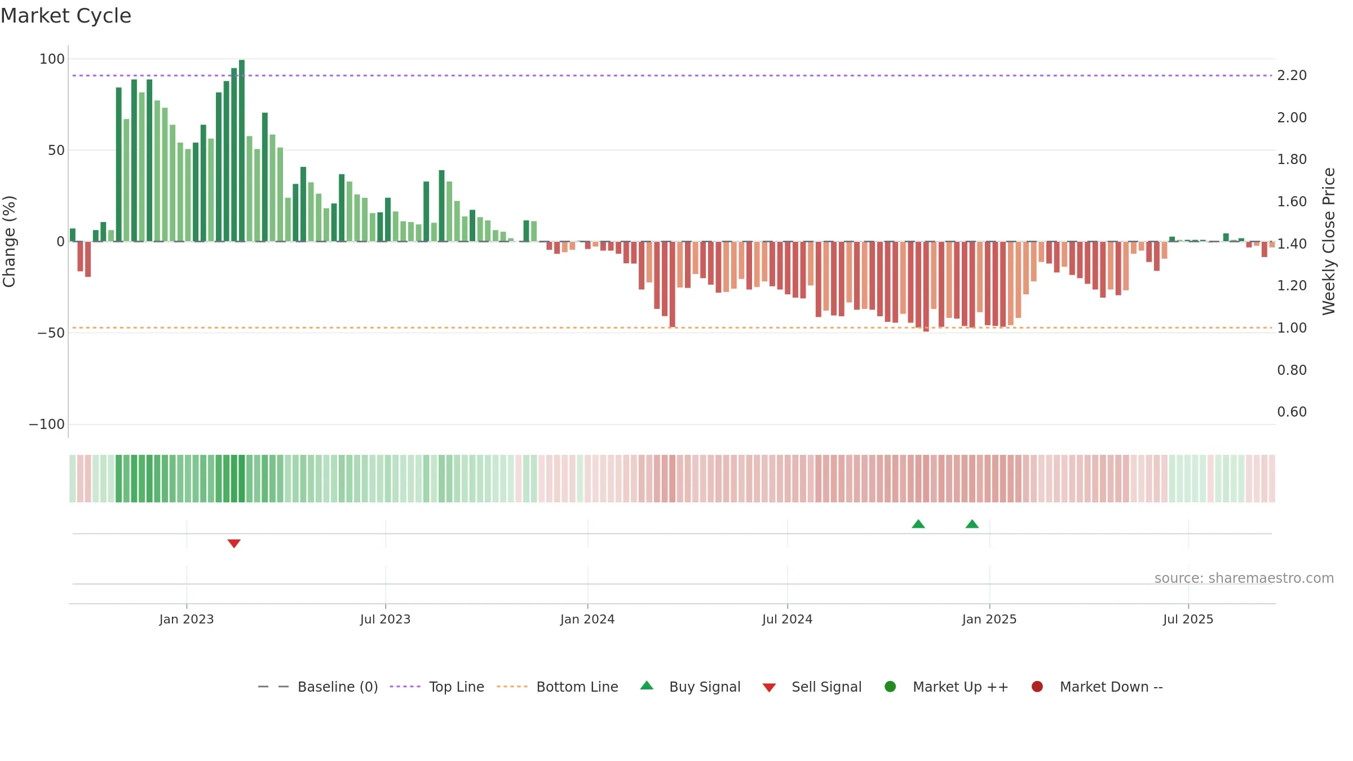Click the green Buy Signal legend triangle icon
1353x761 pixels.
pos(647,685)
